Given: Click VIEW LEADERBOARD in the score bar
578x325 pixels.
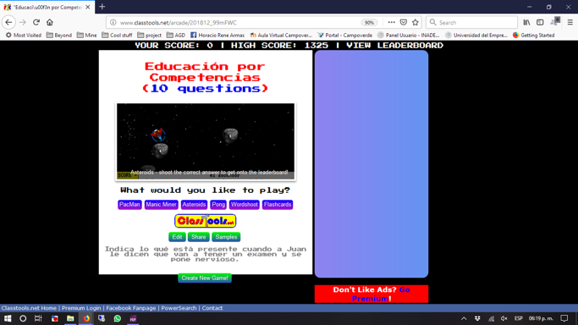Looking at the screenshot, I should click(x=395, y=46).
